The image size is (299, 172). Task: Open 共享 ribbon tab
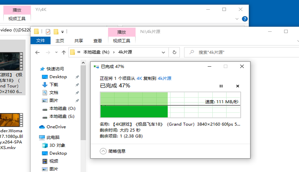78,41
